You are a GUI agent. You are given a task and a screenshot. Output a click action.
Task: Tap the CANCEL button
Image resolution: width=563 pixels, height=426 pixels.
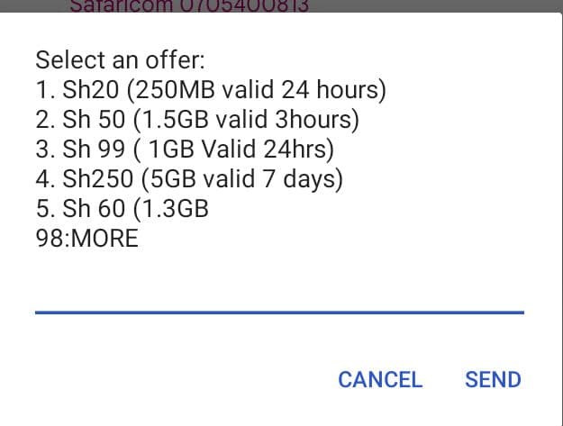[x=379, y=380]
